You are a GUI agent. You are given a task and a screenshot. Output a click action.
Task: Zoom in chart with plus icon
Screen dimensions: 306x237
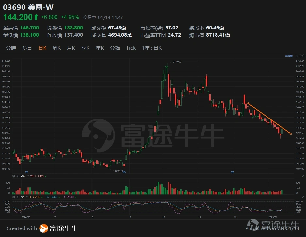click(x=304, y=56)
